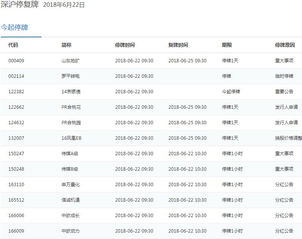Click code 150248 for 传媒B级
This screenshot has width=302, height=239.
click(16, 169)
